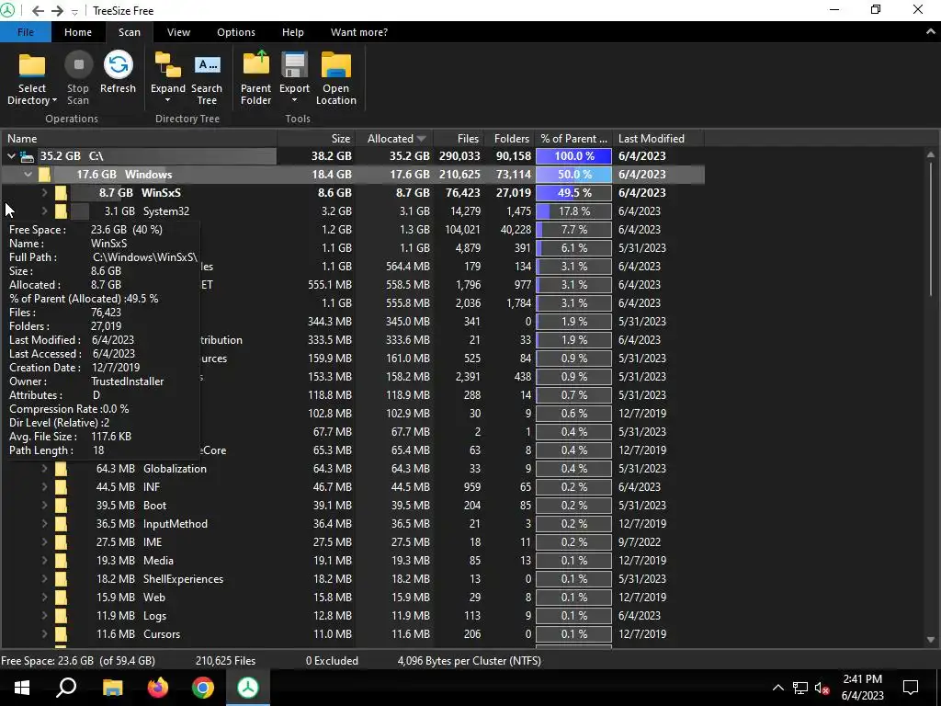The image size is (941, 706).
Task: Open Expand dropdown arrow
Action: click(168, 101)
